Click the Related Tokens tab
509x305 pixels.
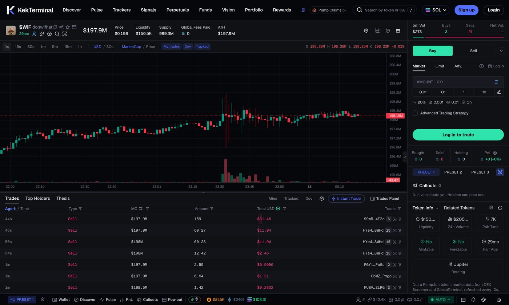tap(459, 208)
